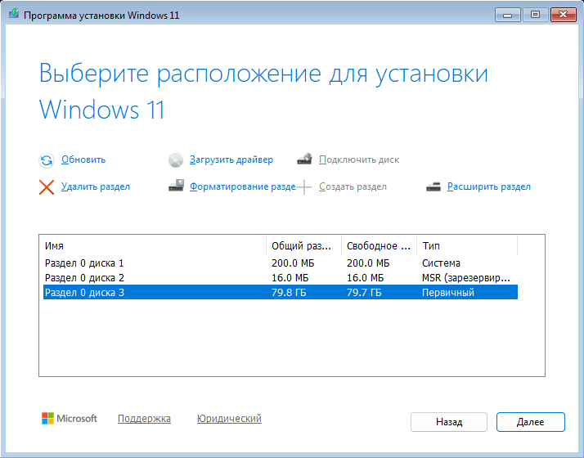This screenshot has width=584, height=458.
Task: Click the 79.8 ГБ total size cell
Action: click(289, 292)
